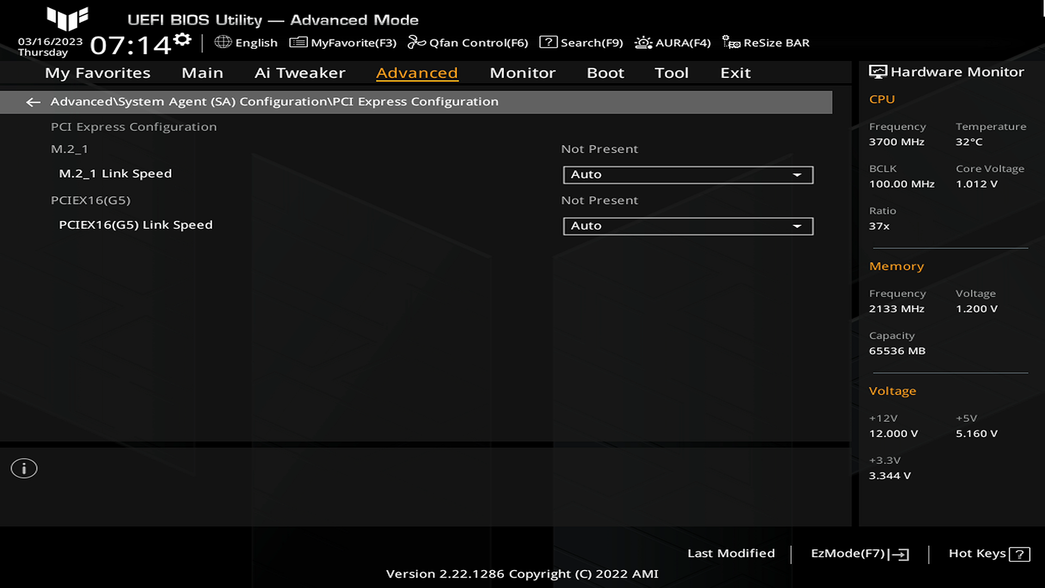Viewport: 1045px width, 588px height.
Task: Expand M.2_1 Link Speed dropdown
Action: pos(687,175)
